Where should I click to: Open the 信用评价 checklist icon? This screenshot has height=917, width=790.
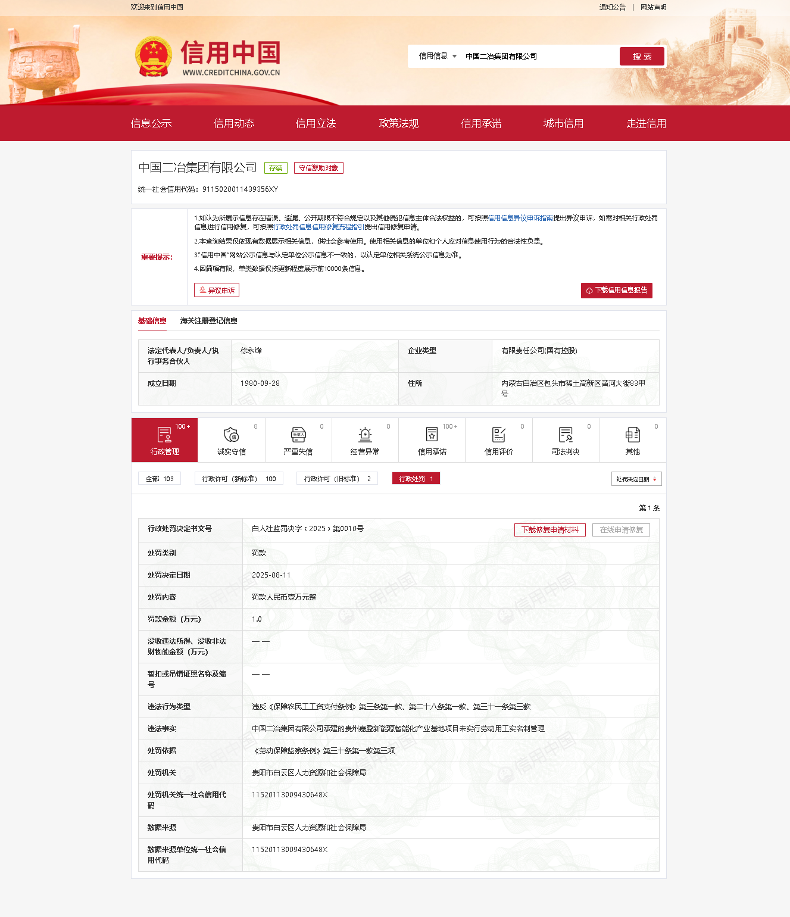499,435
